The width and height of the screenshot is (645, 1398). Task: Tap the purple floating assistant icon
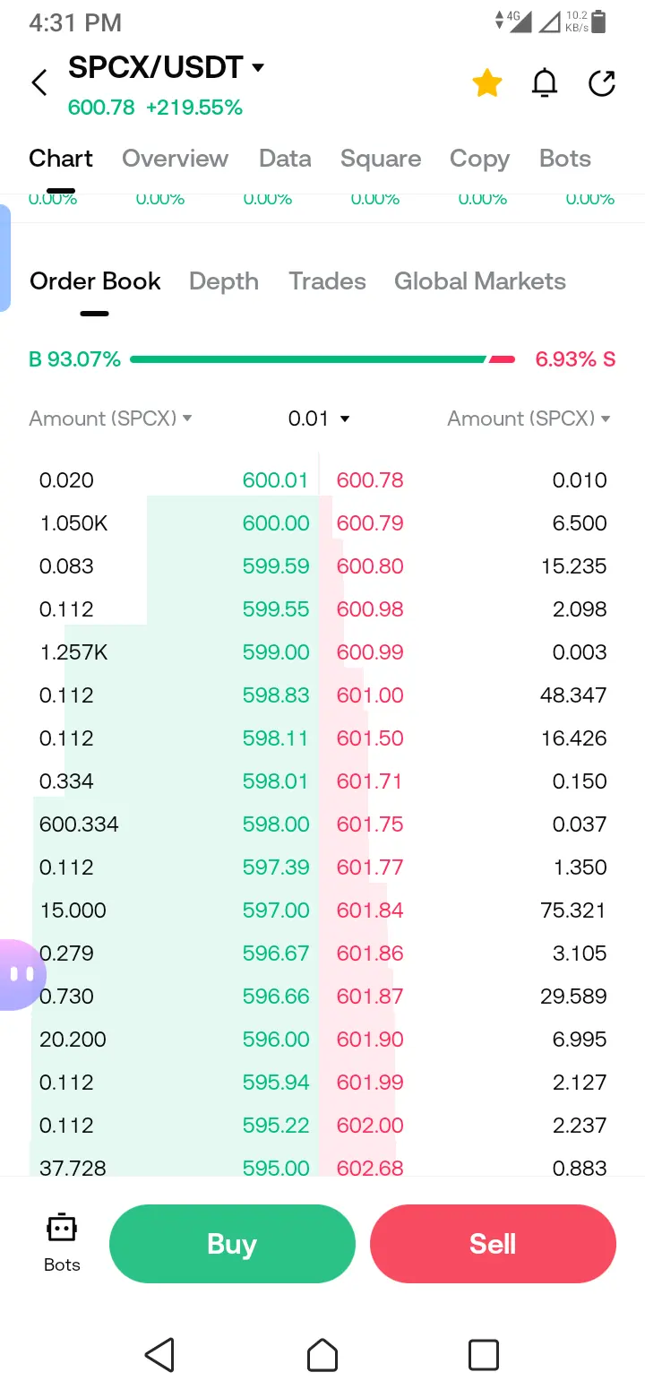pos(20,974)
